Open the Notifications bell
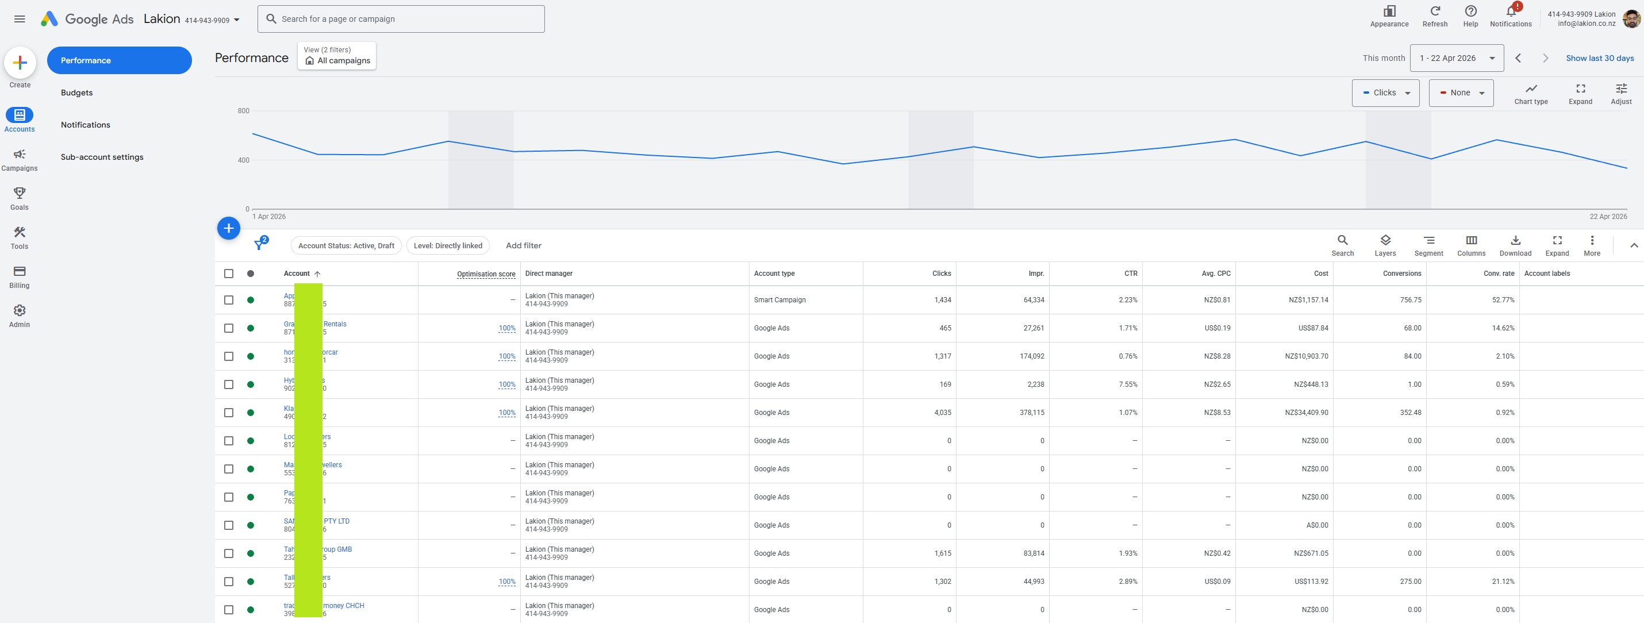Image resolution: width=1644 pixels, height=623 pixels. pos(1511,16)
